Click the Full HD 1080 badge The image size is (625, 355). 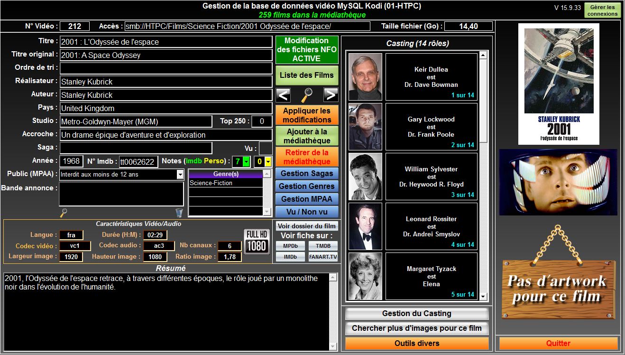257,241
